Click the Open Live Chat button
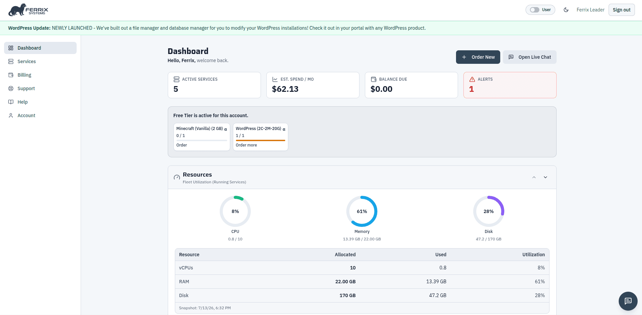 (x=530, y=57)
